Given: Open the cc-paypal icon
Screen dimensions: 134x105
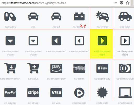Looking at the screenshot, I should click(x=10, y=93).
